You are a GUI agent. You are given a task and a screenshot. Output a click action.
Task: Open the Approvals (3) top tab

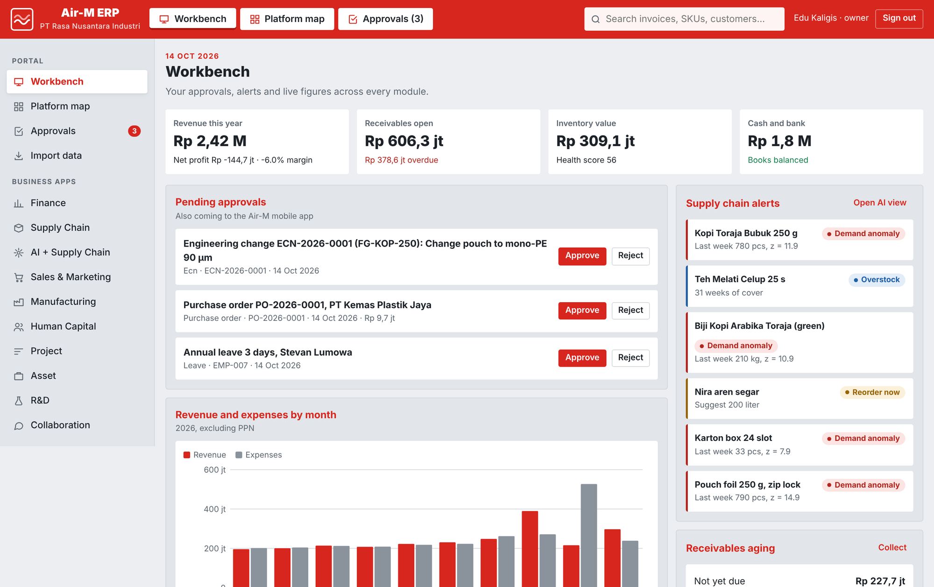(x=385, y=19)
